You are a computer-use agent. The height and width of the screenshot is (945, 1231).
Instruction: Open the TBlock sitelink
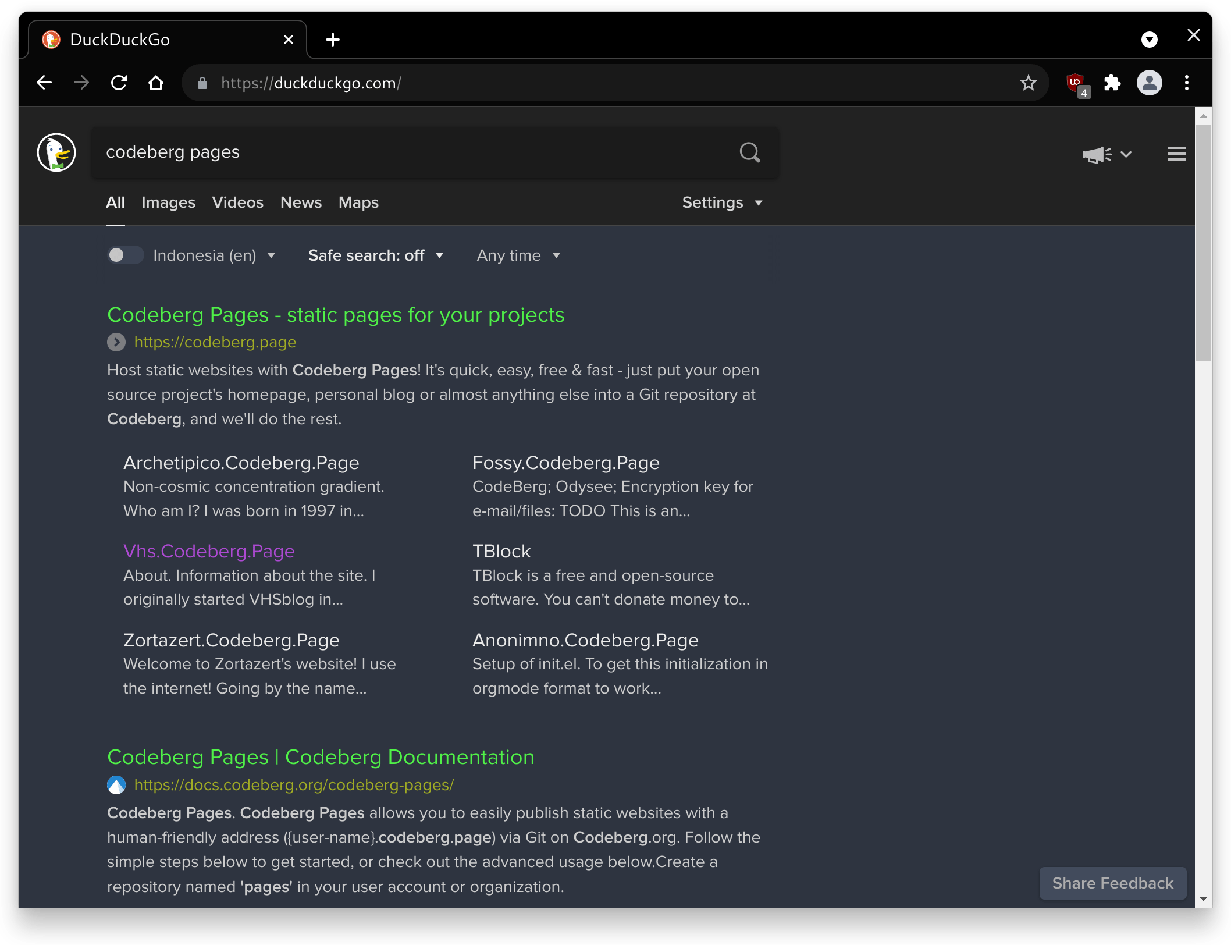point(501,551)
